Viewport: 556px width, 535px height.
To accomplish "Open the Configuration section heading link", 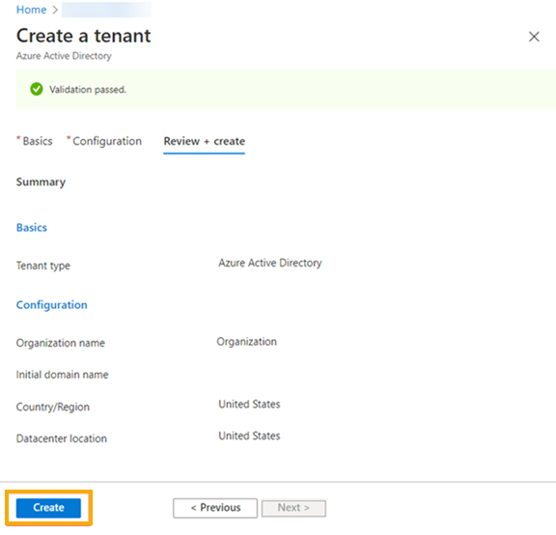I will click(52, 305).
